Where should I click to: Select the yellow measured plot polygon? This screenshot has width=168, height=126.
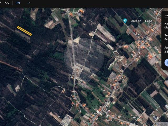(24, 31)
